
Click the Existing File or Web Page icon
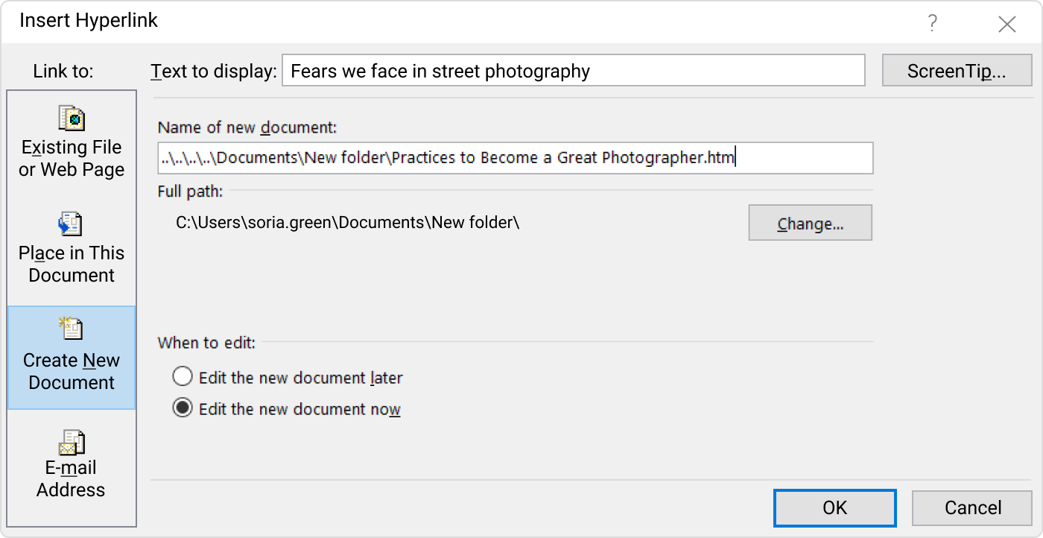(72, 118)
